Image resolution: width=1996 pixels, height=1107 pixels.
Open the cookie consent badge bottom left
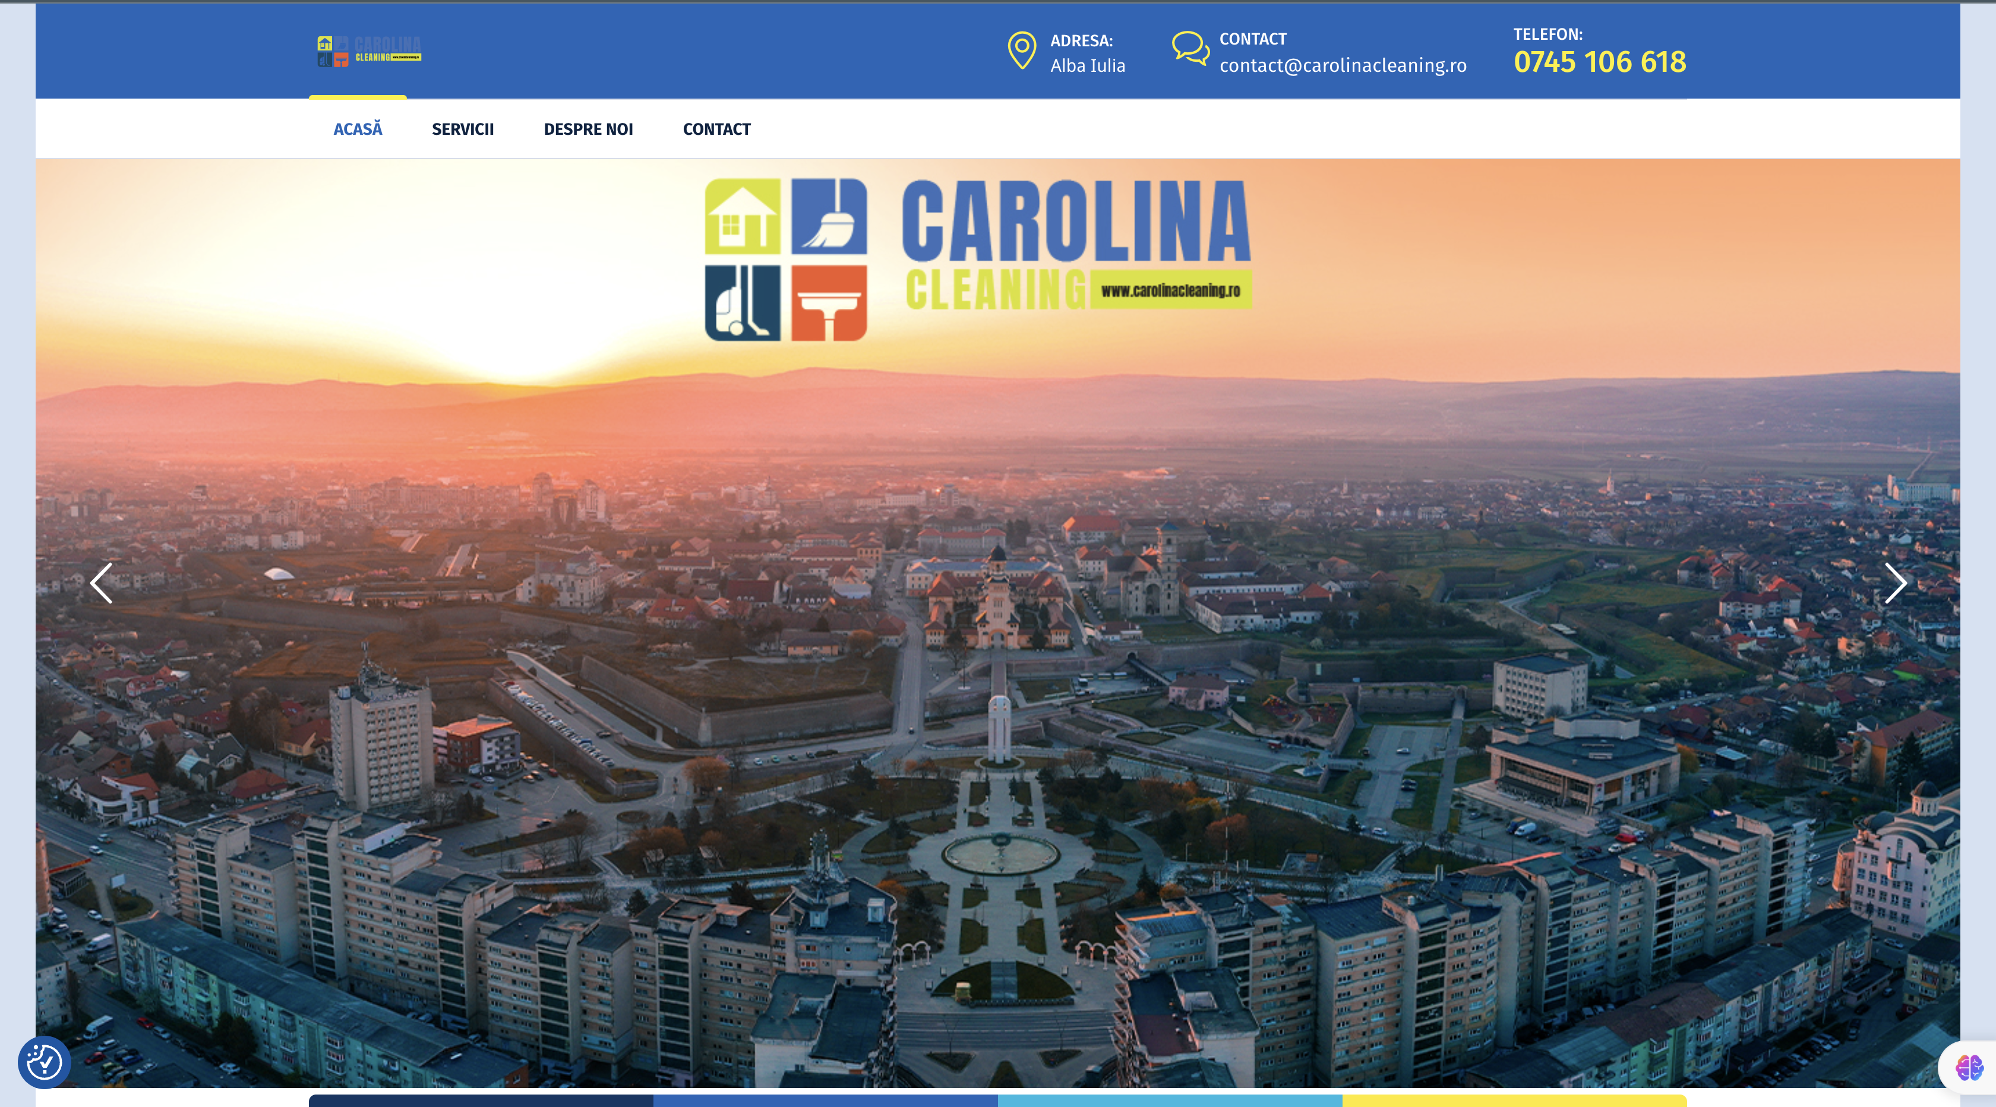tap(44, 1063)
